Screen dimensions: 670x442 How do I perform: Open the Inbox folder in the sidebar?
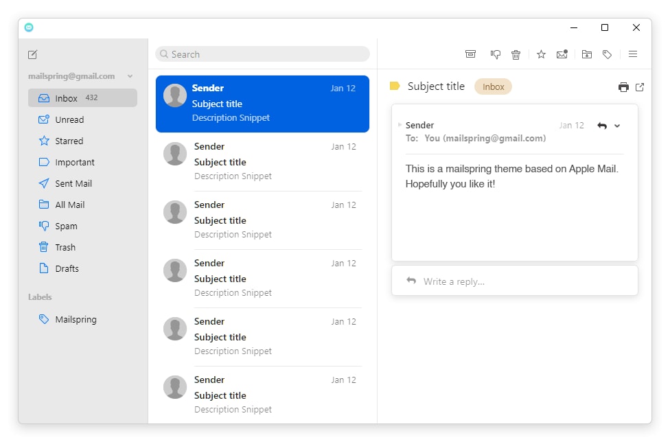tap(82, 97)
